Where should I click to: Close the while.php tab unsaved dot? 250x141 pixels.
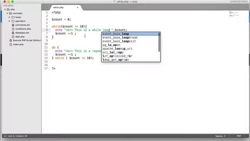78,7
